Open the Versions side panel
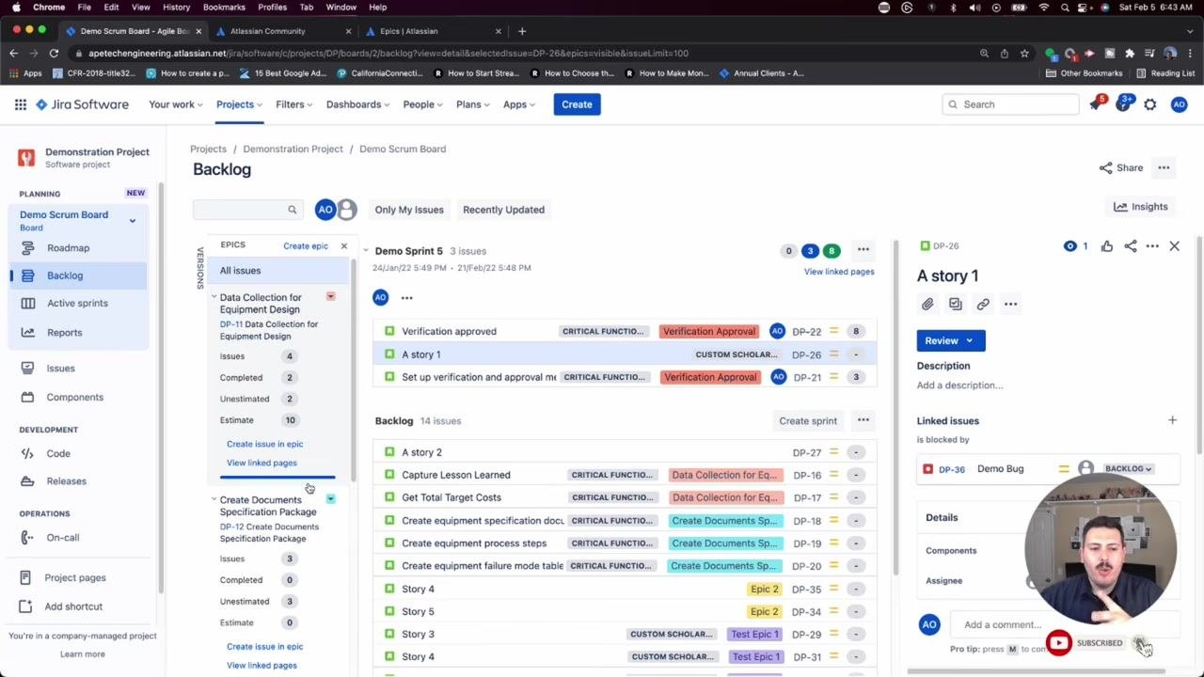 199,268
